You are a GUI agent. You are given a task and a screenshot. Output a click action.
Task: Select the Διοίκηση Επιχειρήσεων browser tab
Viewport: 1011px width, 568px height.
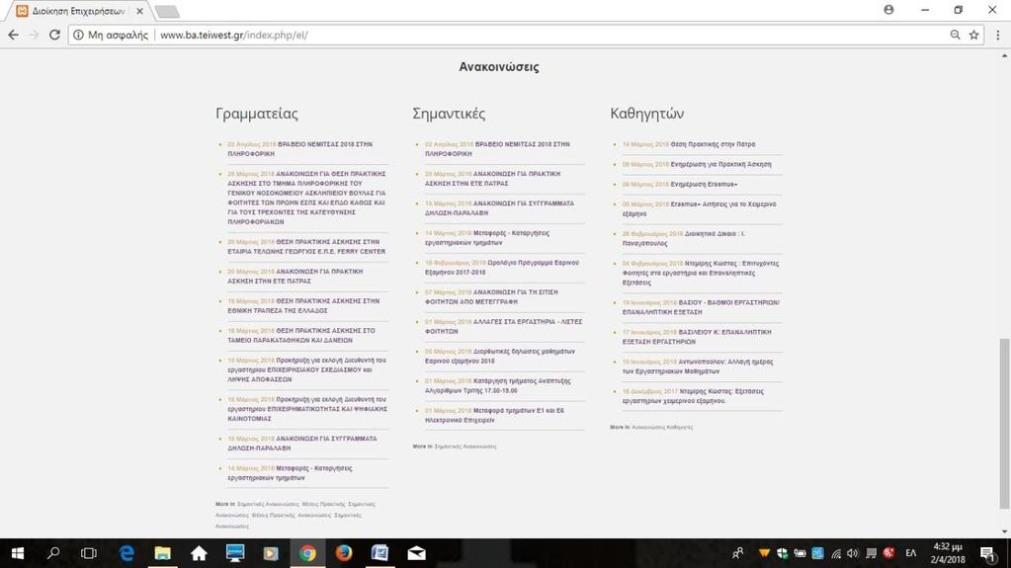click(79, 11)
